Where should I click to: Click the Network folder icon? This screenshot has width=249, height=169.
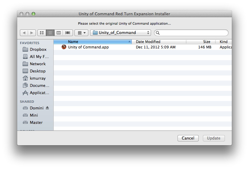(x=25, y=64)
